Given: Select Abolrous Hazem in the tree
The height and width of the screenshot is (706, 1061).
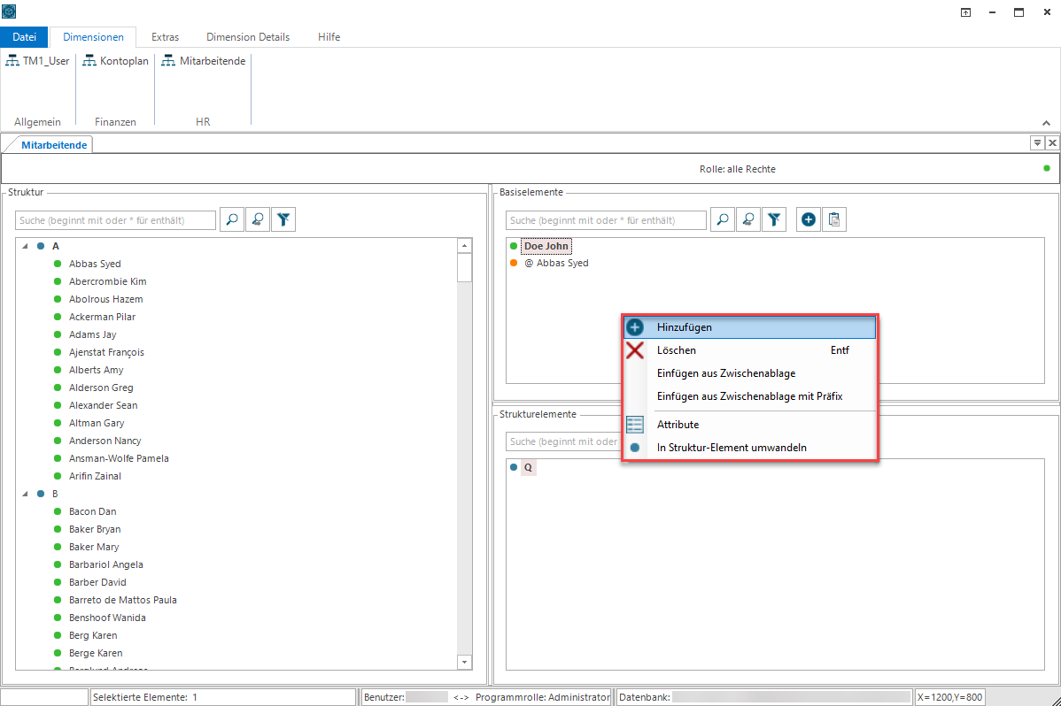Looking at the screenshot, I should pos(105,299).
